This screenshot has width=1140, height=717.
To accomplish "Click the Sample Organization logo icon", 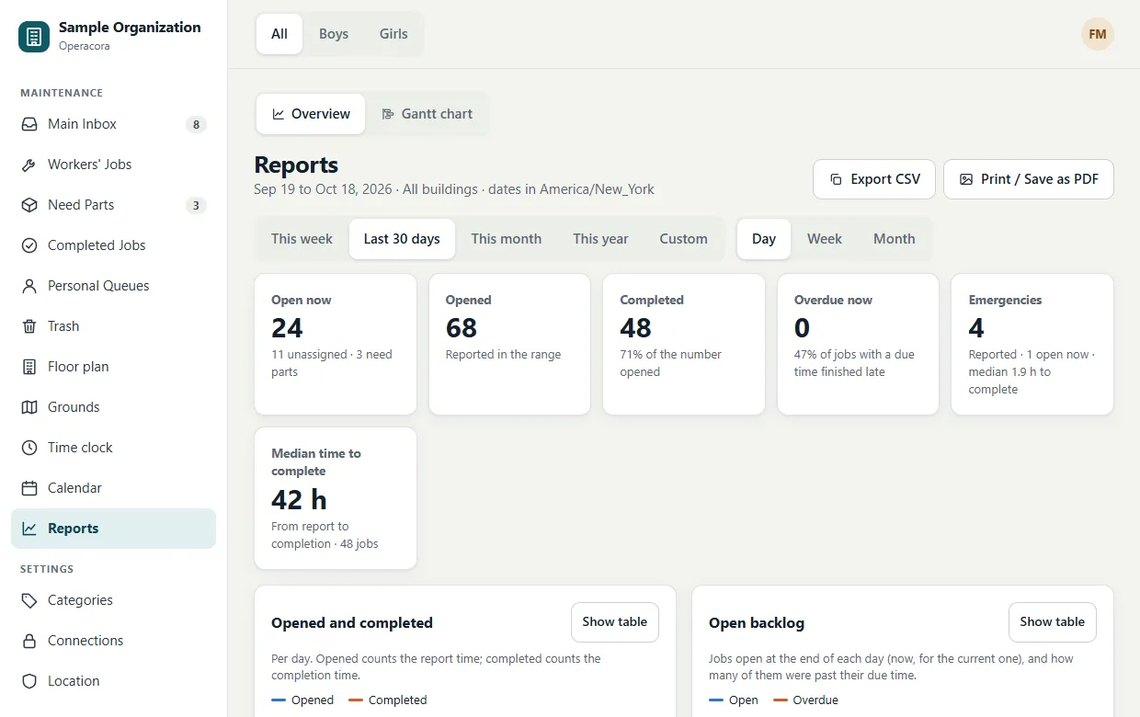I will click(x=34, y=37).
